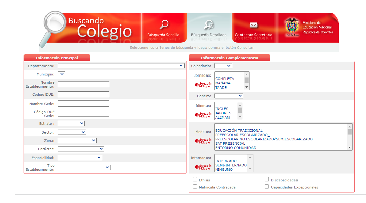Image resolution: width=366 pixels, height=203 pixels.
Task: Open the Tipo Establecimiento dropdown
Action: pos(84,168)
